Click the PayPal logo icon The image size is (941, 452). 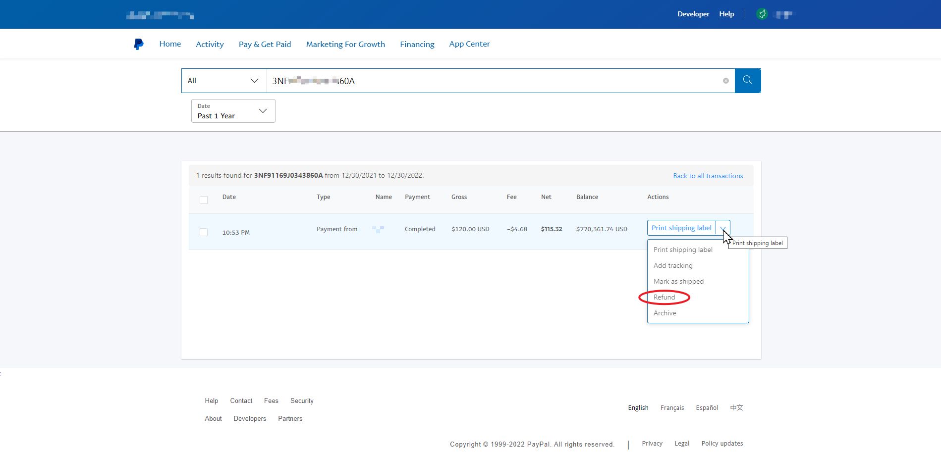tap(139, 44)
